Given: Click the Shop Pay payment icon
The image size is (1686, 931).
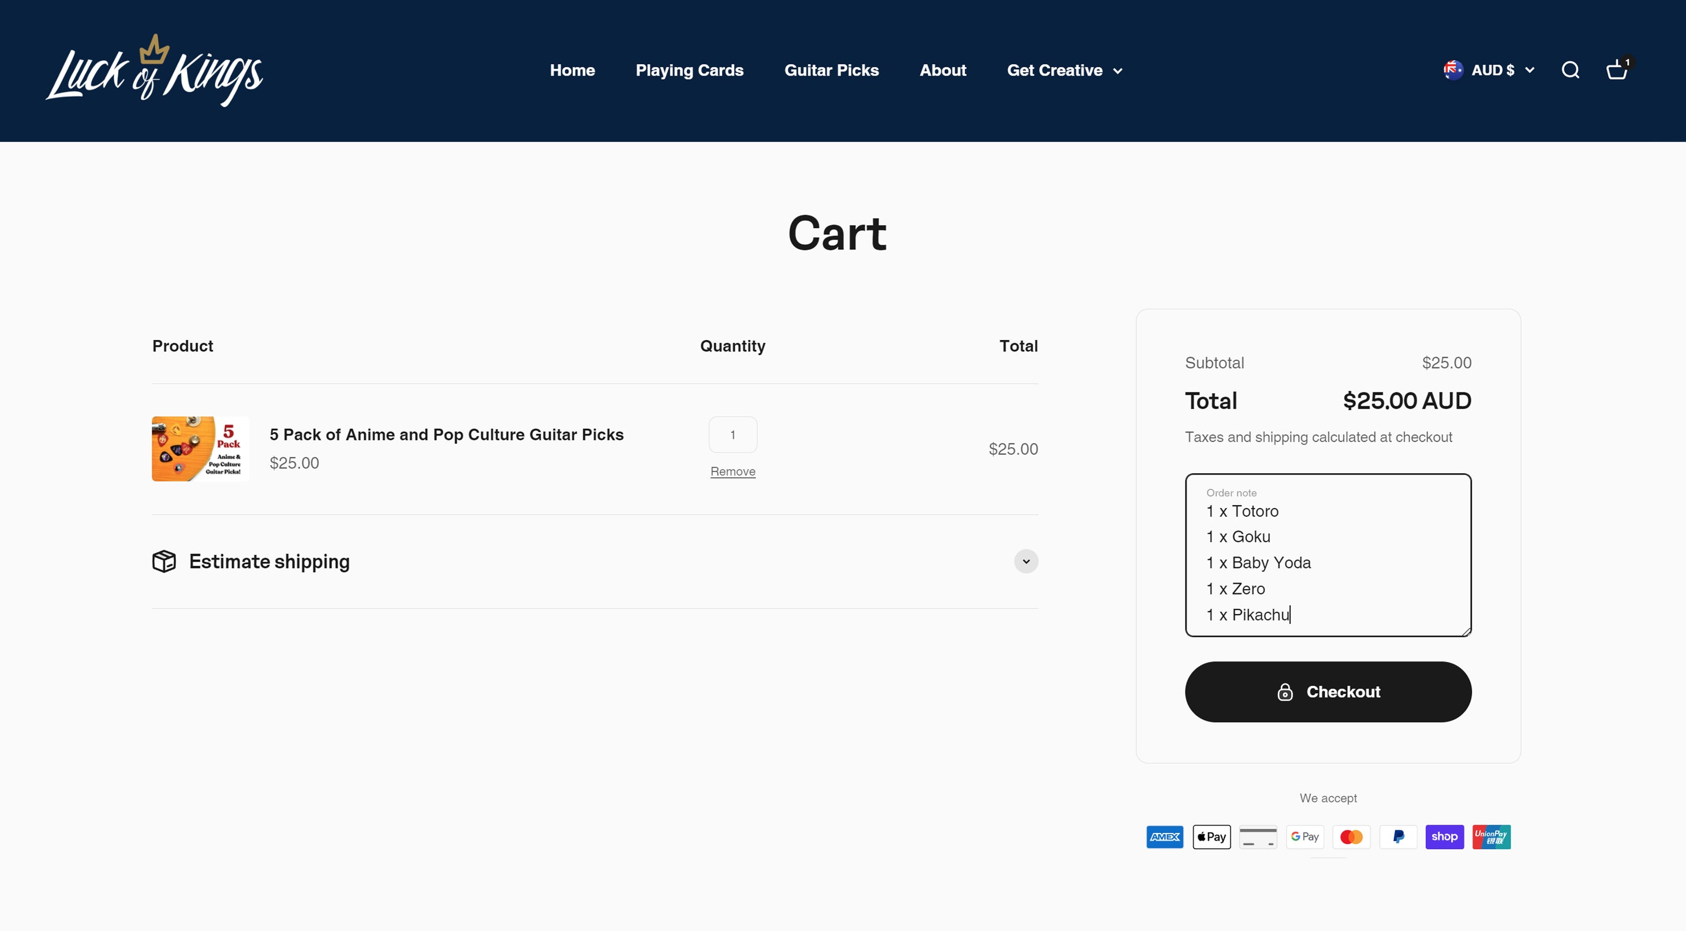Looking at the screenshot, I should tap(1445, 837).
